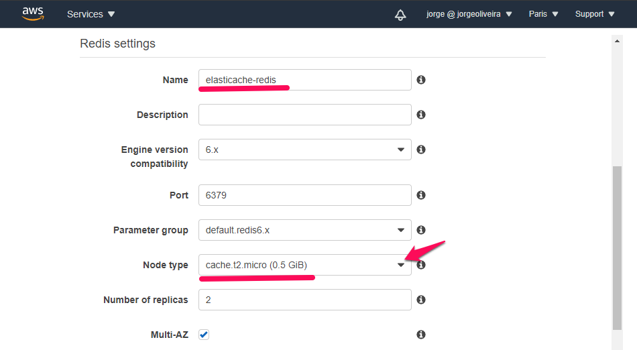Click info icon for Number of replicas

421,300
